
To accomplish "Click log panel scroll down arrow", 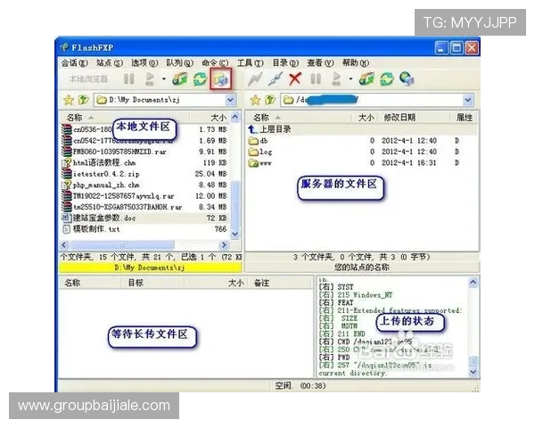I will [x=473, y=371].
